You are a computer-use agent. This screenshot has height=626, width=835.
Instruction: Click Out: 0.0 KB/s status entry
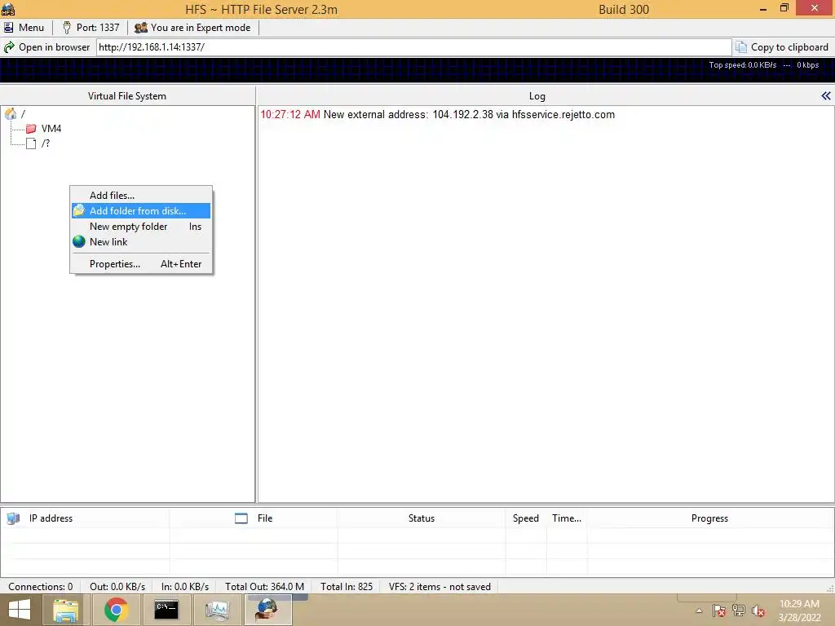[117, 587]
